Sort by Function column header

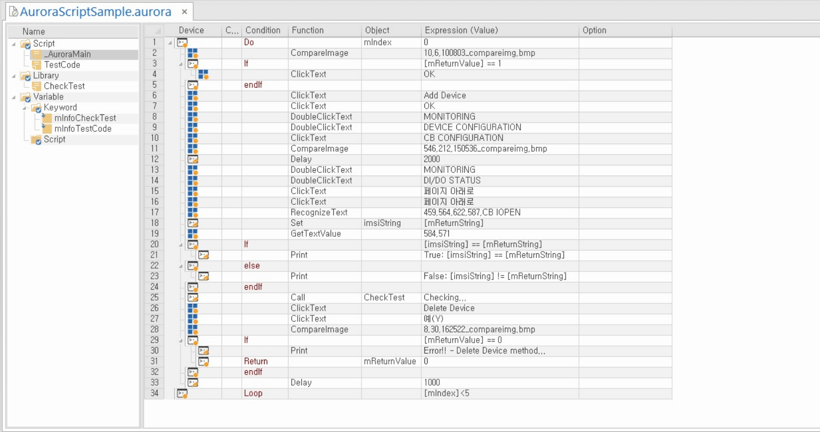(x=325, y=30)
